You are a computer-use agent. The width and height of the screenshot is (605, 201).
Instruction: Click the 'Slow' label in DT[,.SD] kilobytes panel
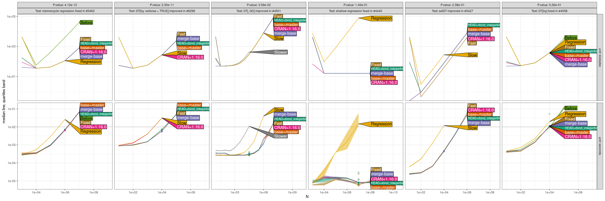[x=279, y=38]
